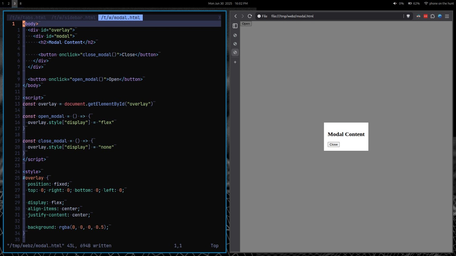Switch to the /t/w/sidebar.html vim tab
456x256 pixels.
[x=74, y=18]
